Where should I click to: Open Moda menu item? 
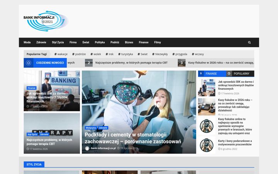click(27, 42)
